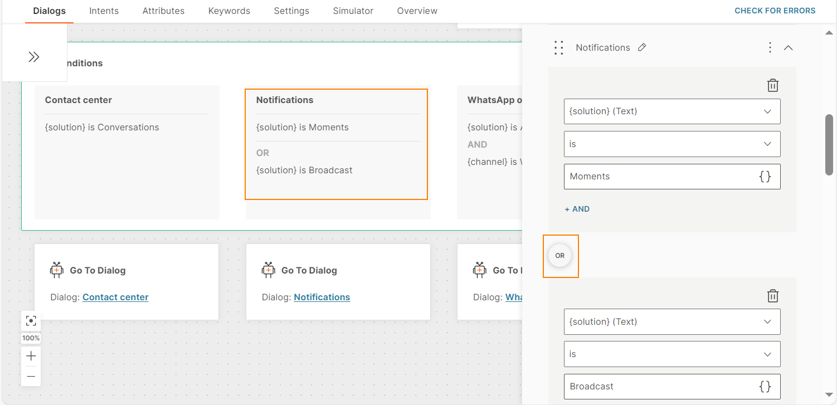Click the scrollbar down arrow

pos(829,394)
